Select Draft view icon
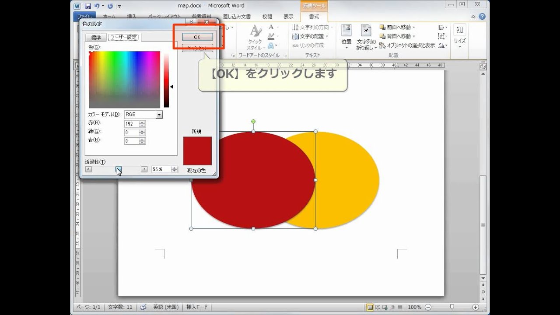Screen dimensions: 560x315 (400, 307)
